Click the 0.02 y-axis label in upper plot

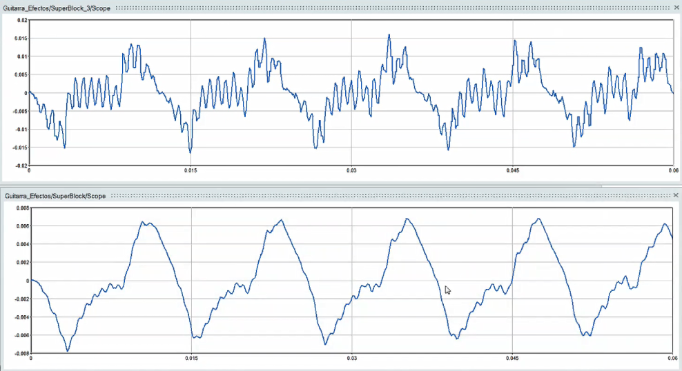point(21,21)
